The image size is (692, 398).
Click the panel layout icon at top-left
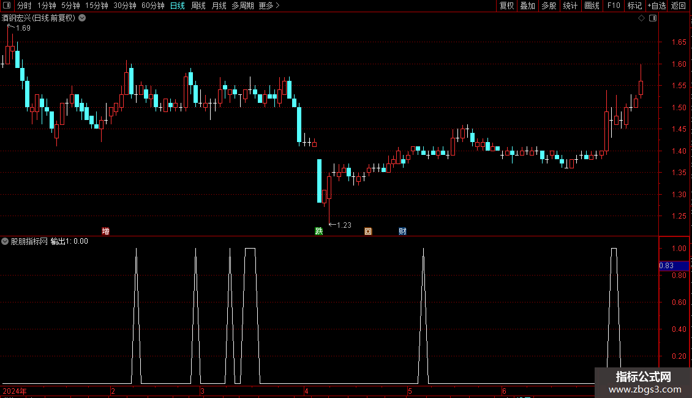point(7,6)
